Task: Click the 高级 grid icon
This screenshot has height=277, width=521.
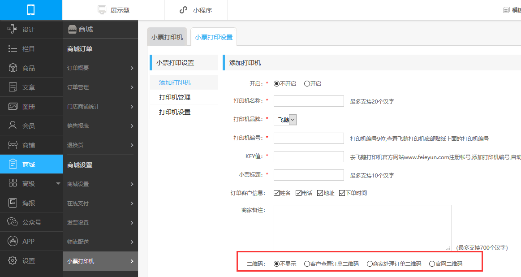Action: 13,183
